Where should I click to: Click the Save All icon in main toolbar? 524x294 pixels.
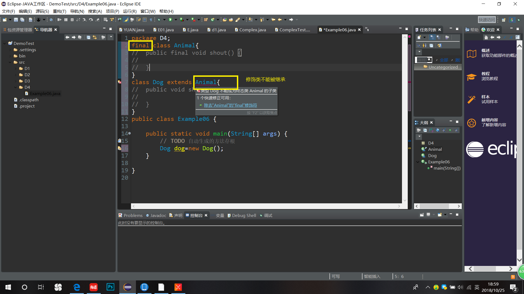tap(22, 20)
